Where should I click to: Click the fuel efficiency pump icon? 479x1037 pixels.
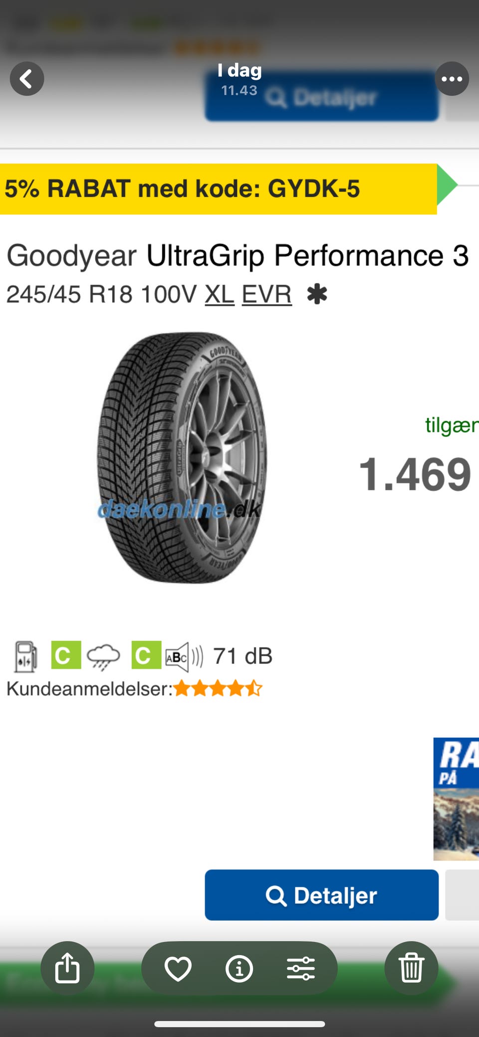pos(25,657)
